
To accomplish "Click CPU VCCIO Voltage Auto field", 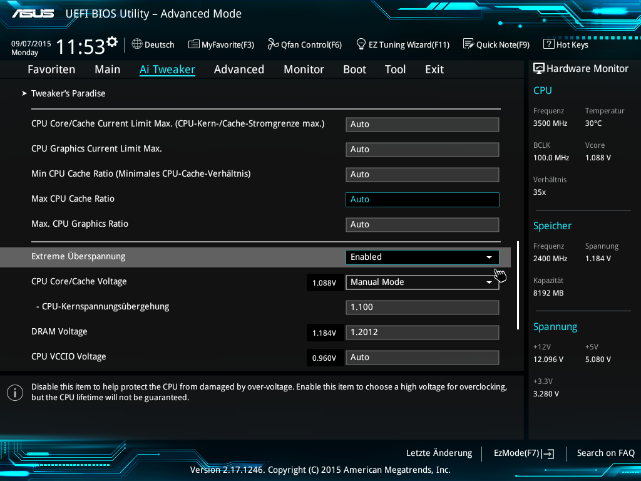I will pyautogui.click(x=423, y=358).
